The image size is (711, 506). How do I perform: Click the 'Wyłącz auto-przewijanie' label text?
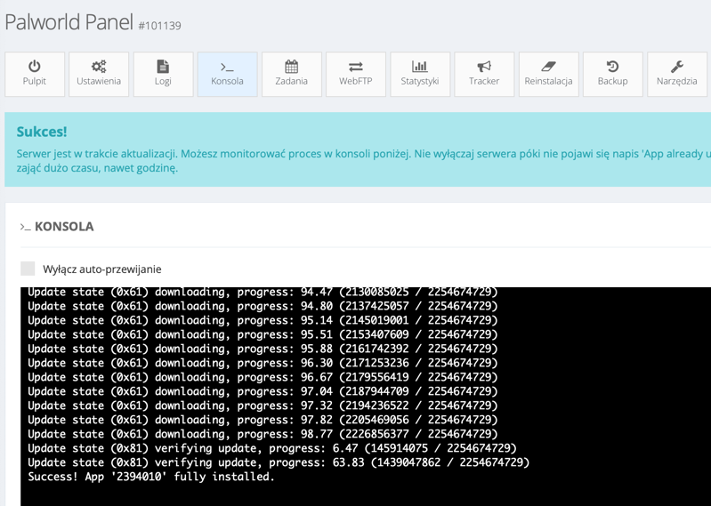tap(102, 269)
